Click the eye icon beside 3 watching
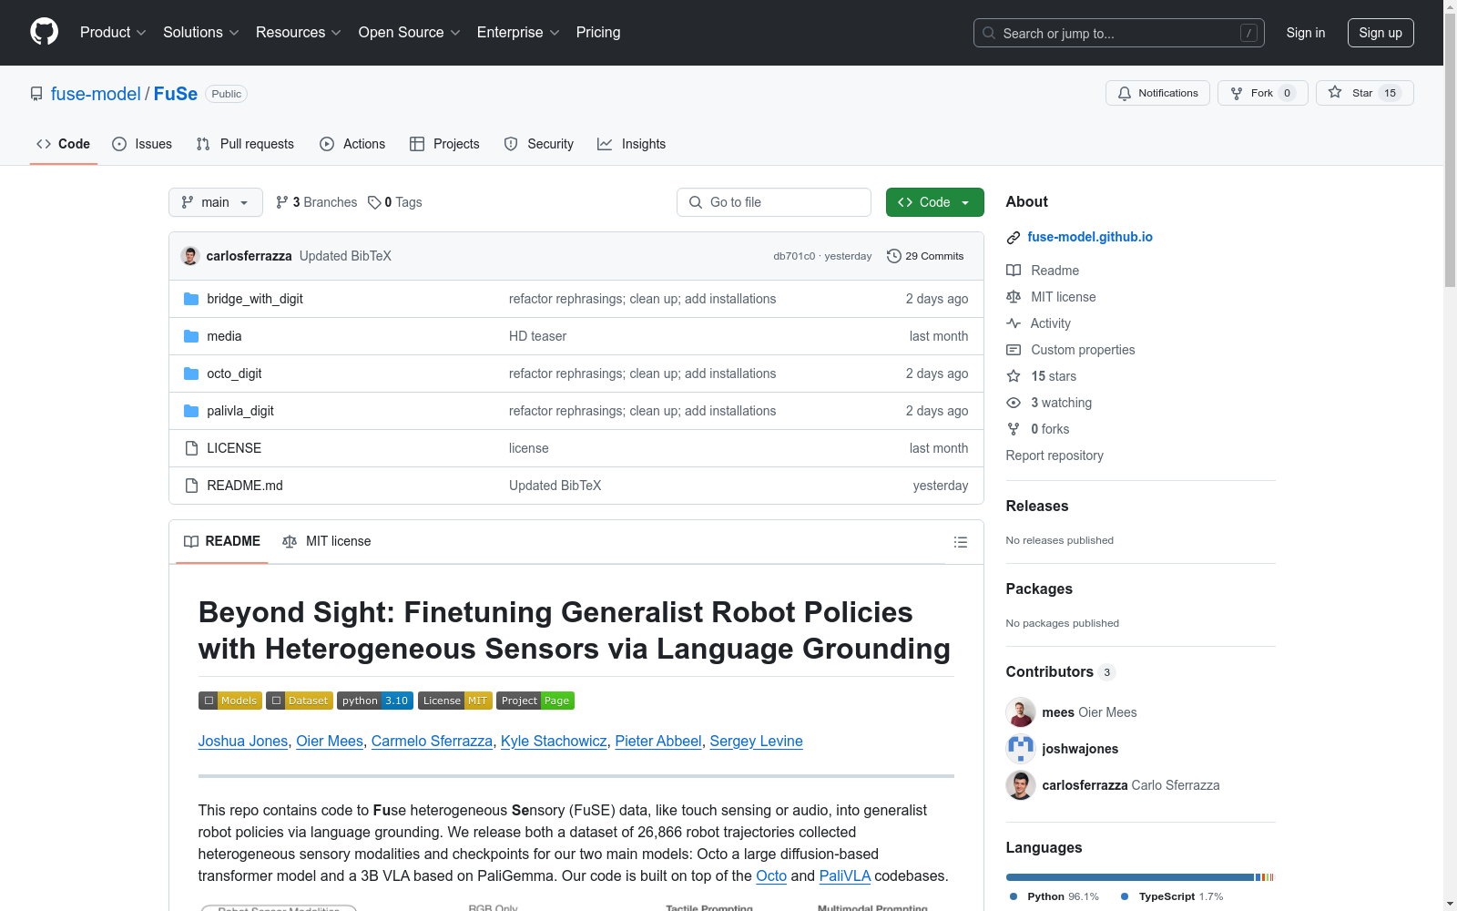Screen dimensions: 1457x911 point(1014,403)
